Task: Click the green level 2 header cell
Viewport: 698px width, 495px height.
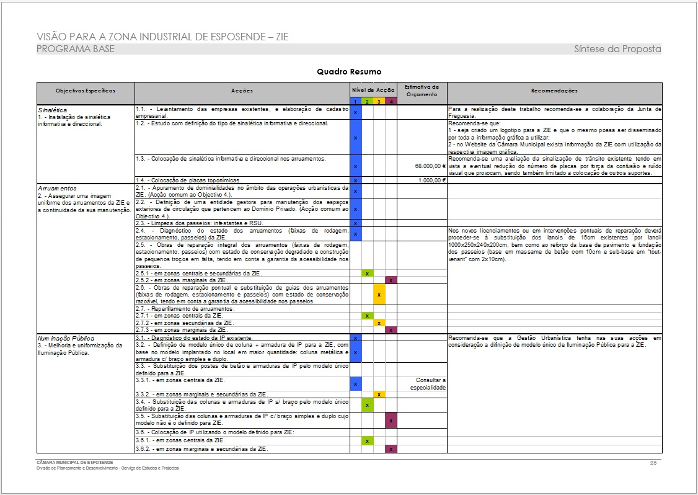Action: [x=367, y=101]
